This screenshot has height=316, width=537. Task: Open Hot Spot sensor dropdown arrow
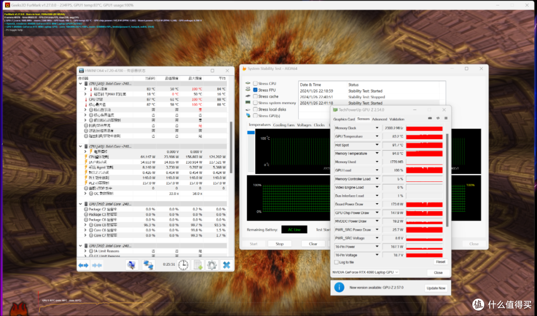(377, 145)
